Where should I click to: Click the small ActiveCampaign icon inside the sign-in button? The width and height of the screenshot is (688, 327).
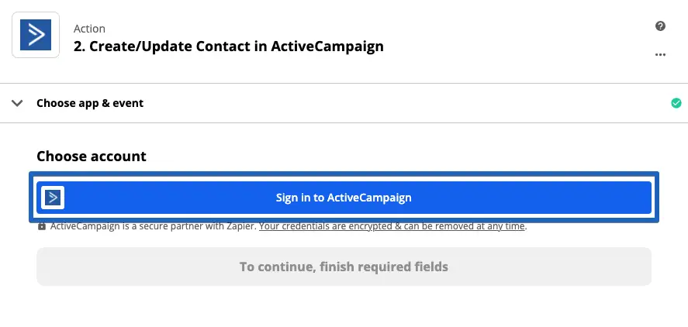coord(53,198)
